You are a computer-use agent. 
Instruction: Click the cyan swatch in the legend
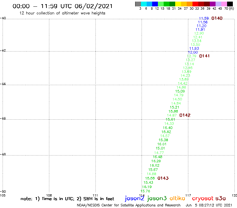[144, 4]
